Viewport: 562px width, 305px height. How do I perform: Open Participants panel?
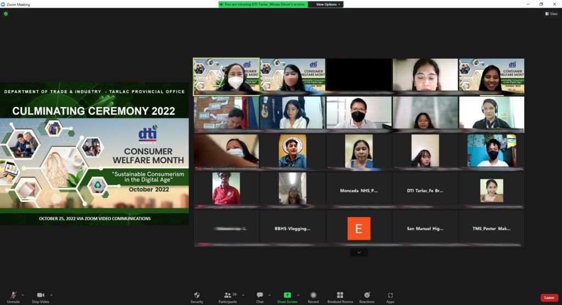click(x=228, y=297)
